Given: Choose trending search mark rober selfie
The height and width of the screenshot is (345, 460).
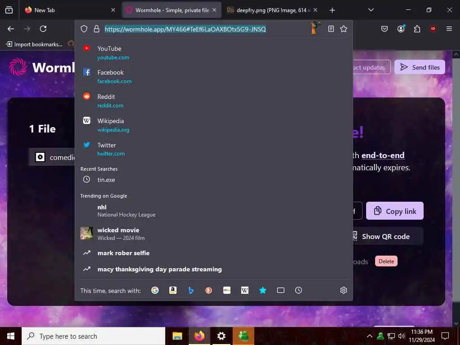Looking at the screenshot, I should pos(213,253).
